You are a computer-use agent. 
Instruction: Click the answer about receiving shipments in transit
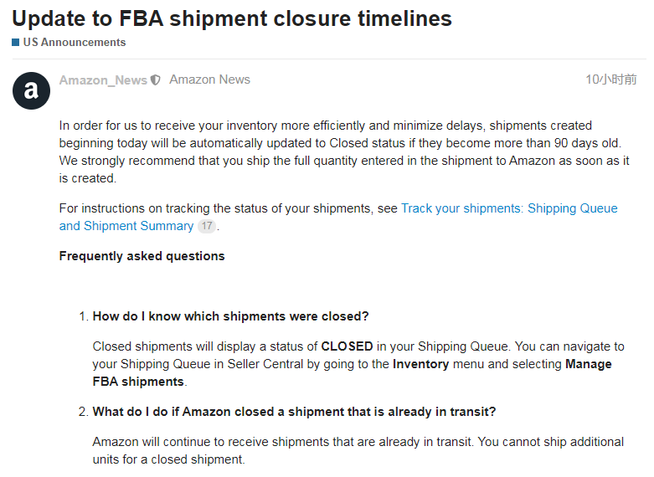click(x=358, y=450)
